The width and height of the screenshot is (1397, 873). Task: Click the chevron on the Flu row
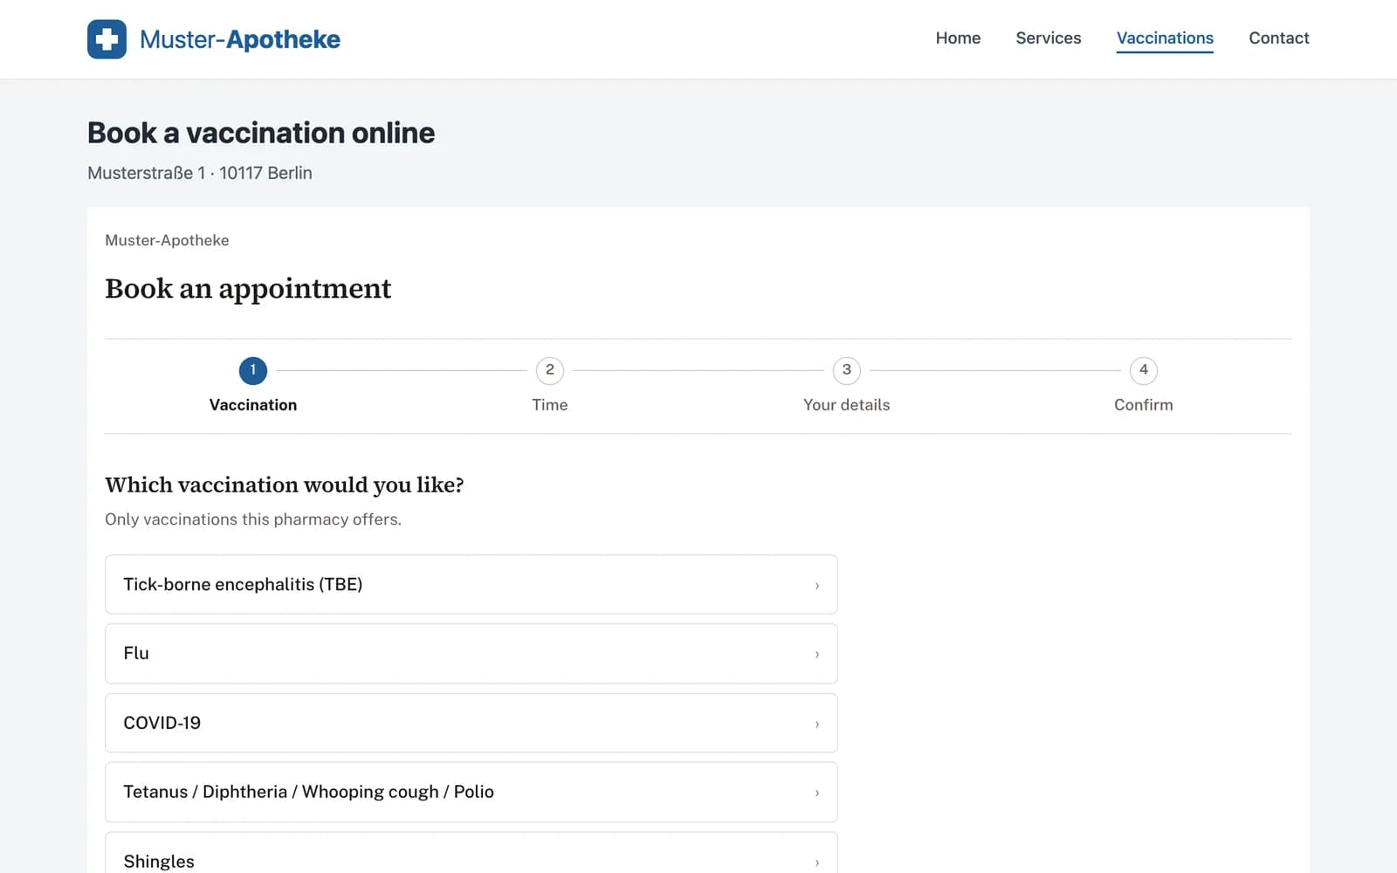[817, 655]
